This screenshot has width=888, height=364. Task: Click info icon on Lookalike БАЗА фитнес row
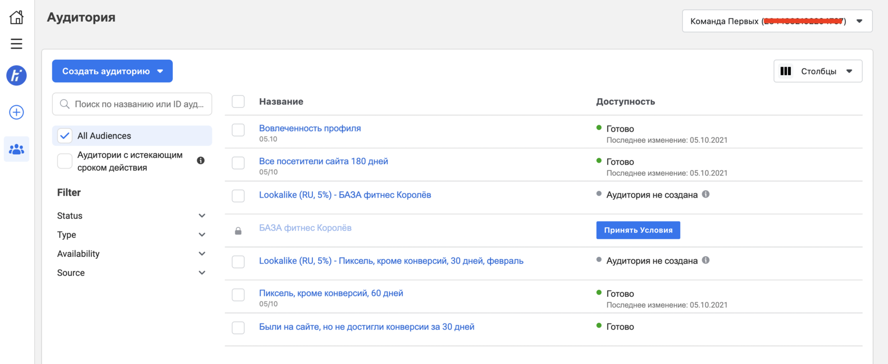pyautogui.click(x=706, y=194)
